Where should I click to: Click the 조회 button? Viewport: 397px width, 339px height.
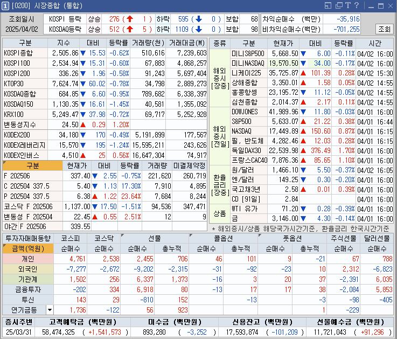tap(384, 29)
